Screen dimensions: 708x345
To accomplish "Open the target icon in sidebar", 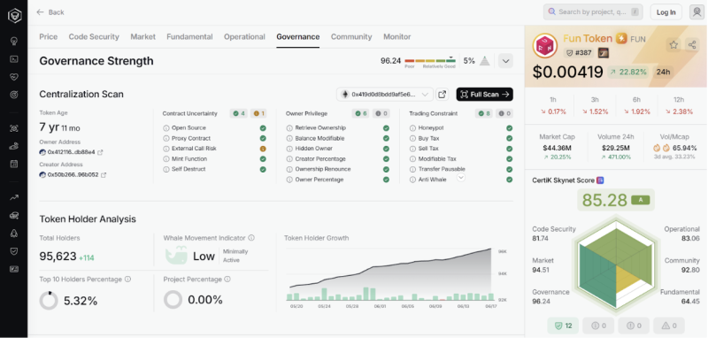I will pyautogui.click(x=14, y=95).
